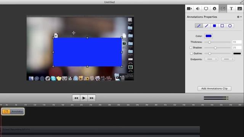Select the filled rectangle annotation tool
This screenshot has width=244, height=137.
tap(214, 26)
